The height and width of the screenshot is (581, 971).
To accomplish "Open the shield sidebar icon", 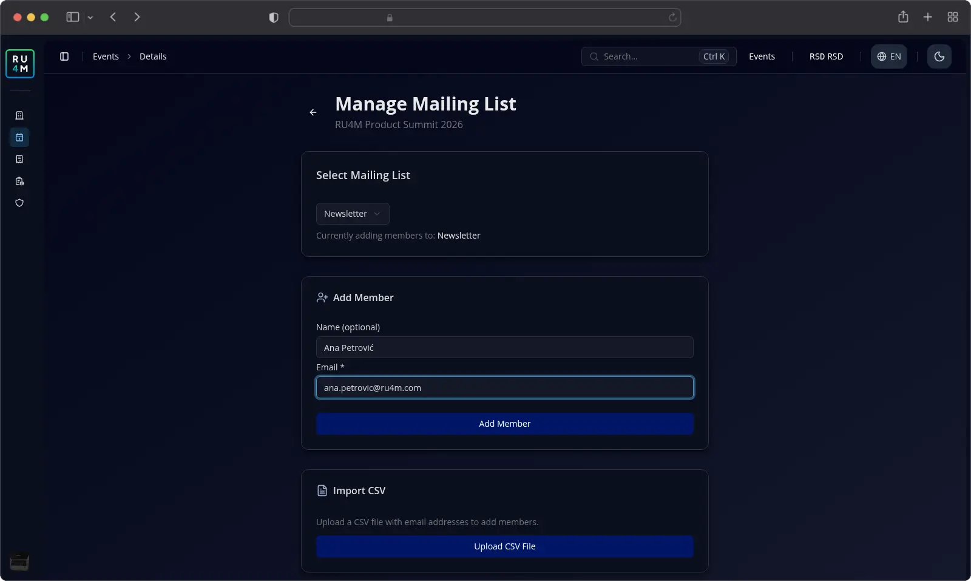I will pyautogui.click(x=19, y=203).
